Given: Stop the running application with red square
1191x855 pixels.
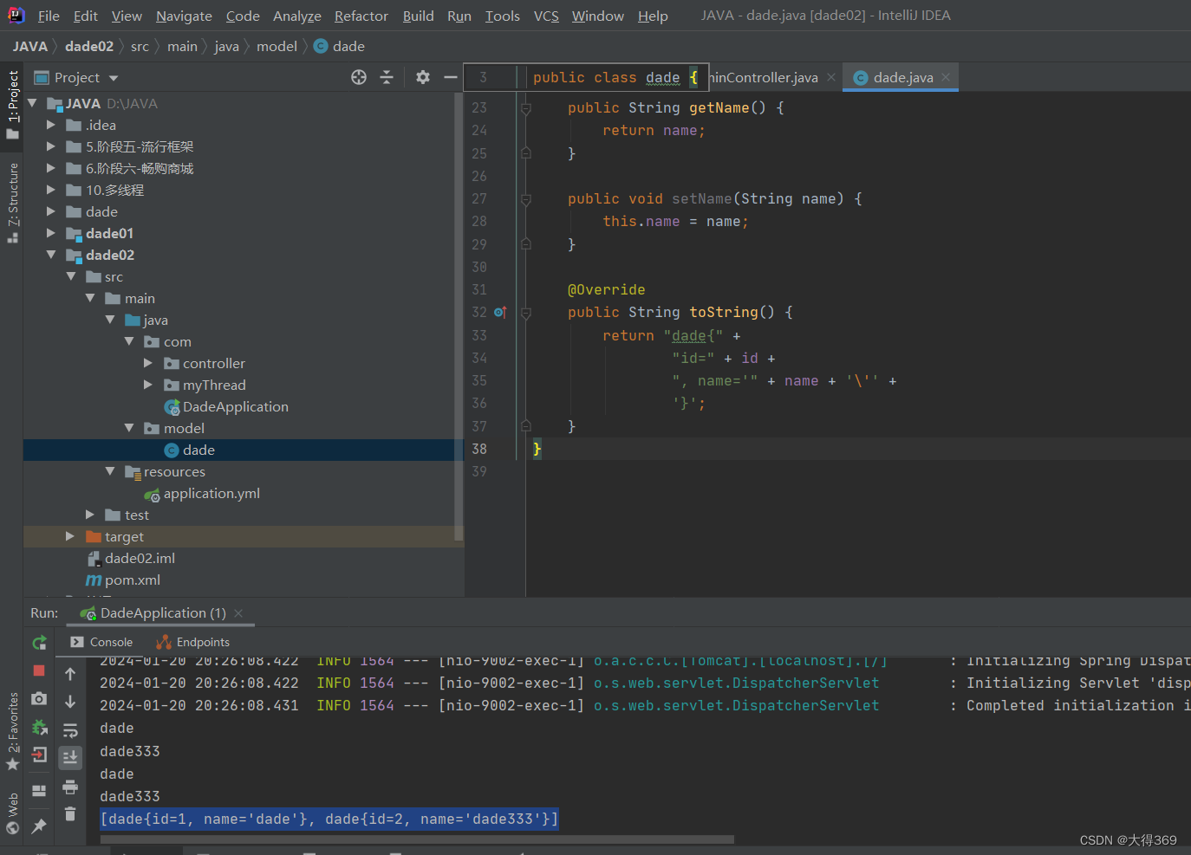Looking at the screenshot, I should (x=39, y=670).
